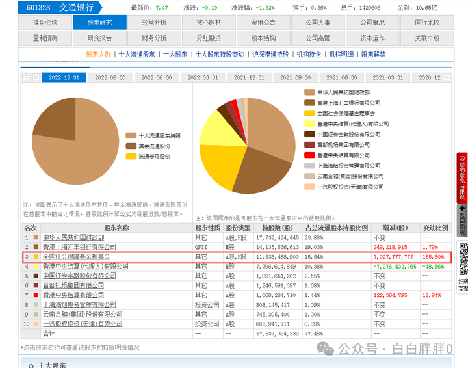Open the 关联个股 tab
This screenshot has height=368, width=468.
tap(427, 38)
